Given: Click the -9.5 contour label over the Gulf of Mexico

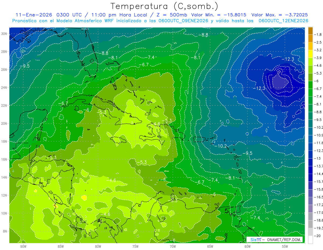Looking at the screenshot, I should [25, 66].
